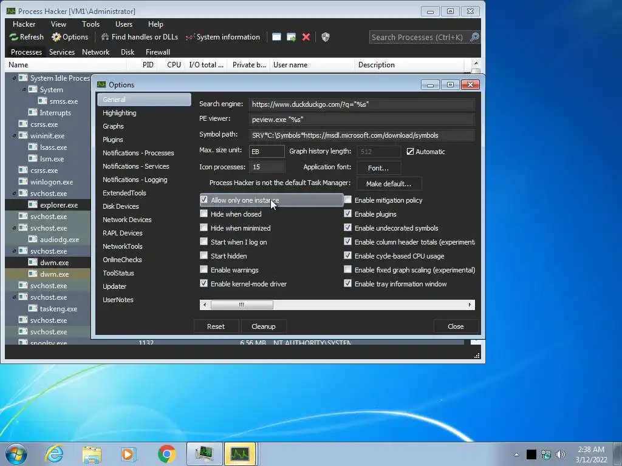Click left arrow of options horizontal scrollbar

point(205,305)
